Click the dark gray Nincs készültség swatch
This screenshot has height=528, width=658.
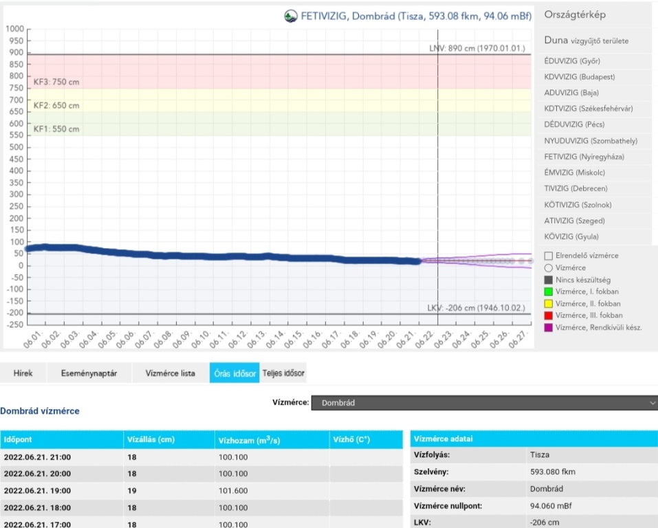click(548, 280)
